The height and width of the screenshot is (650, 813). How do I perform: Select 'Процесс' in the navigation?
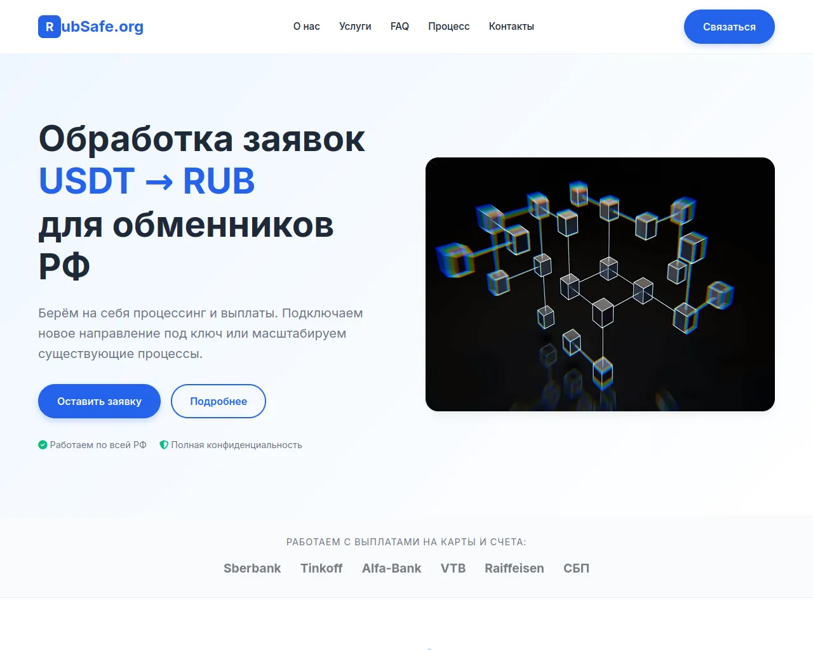[x=449, y=27]
